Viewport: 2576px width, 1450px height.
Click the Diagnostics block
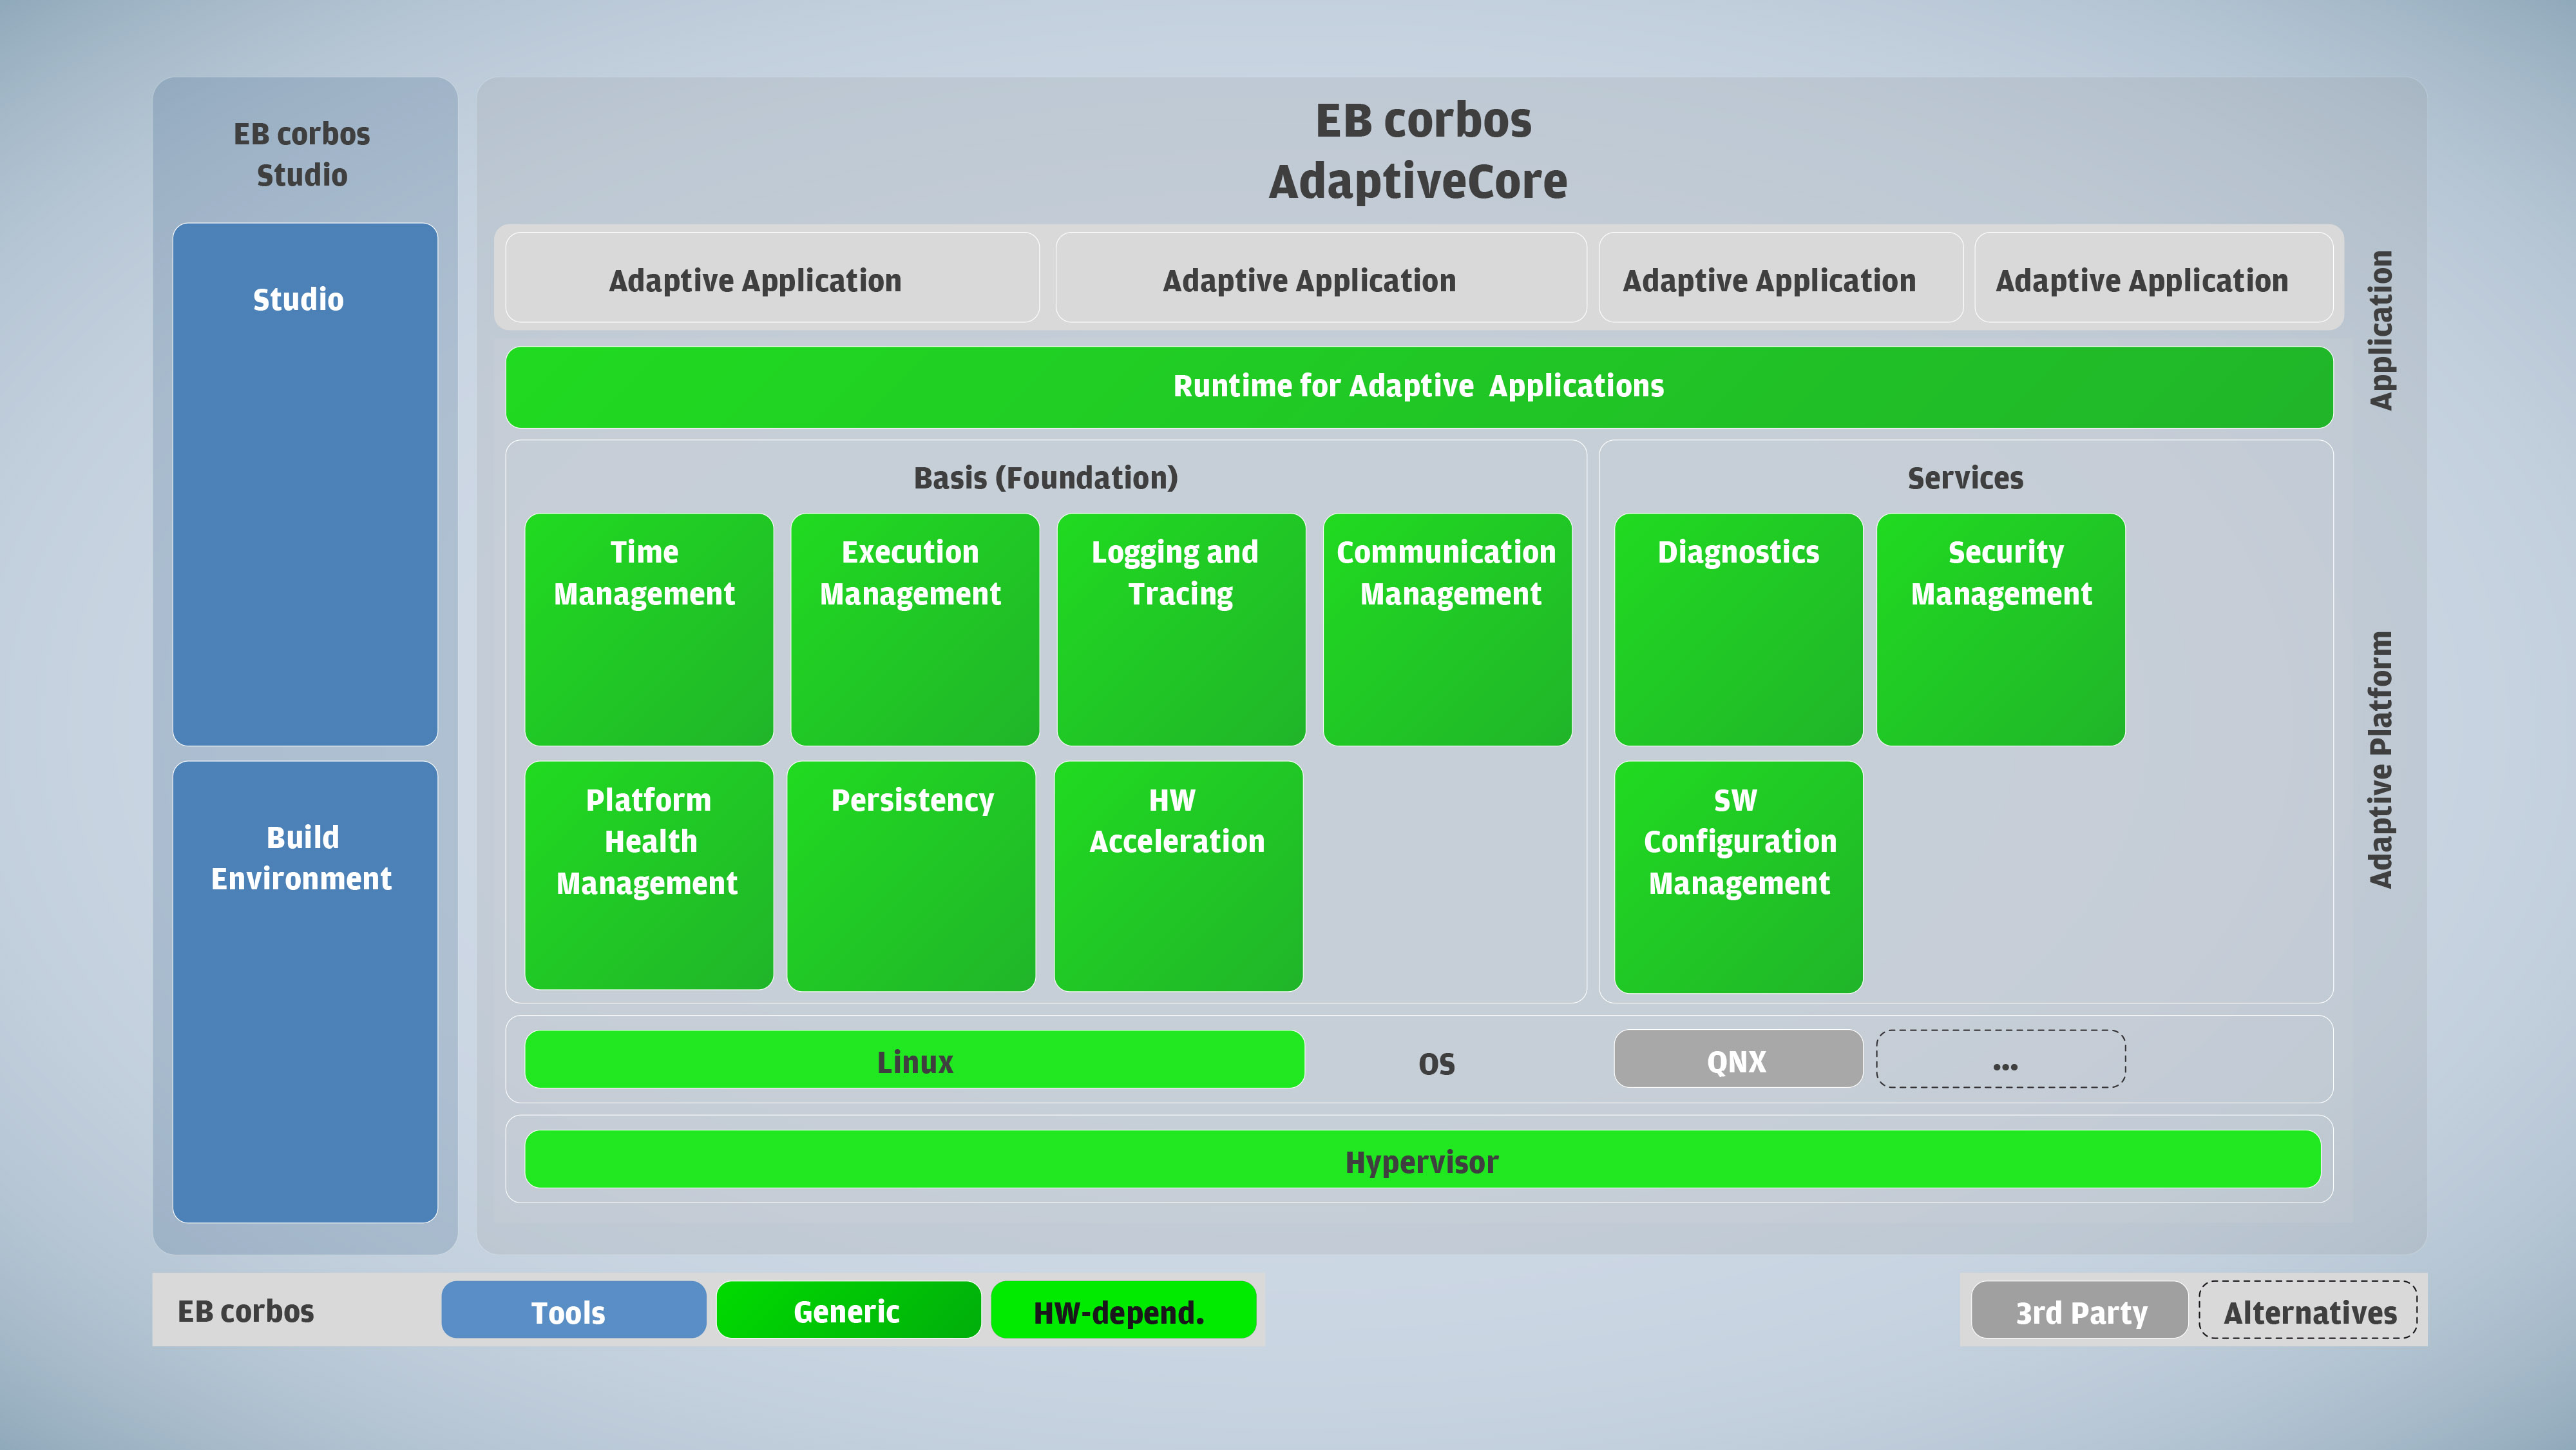[x=1738, y=630]
